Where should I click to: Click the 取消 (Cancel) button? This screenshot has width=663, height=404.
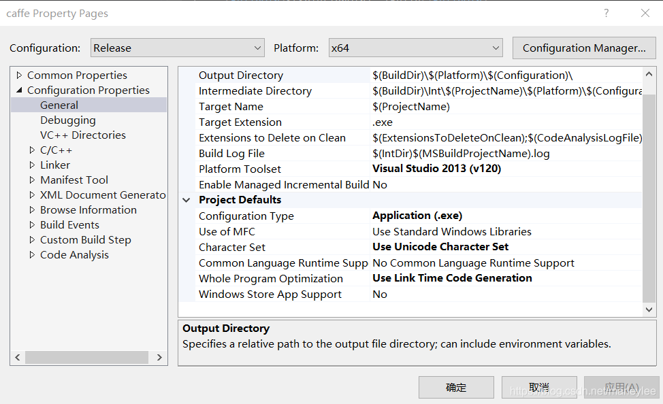point(539,387)
